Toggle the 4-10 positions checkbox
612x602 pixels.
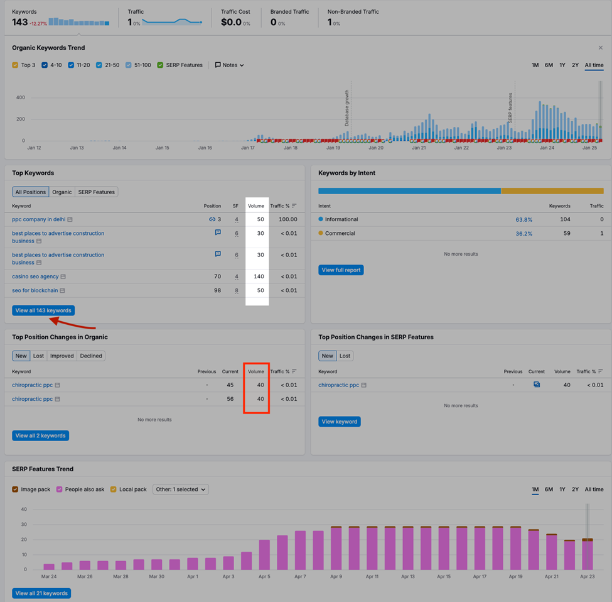[45, 65]
